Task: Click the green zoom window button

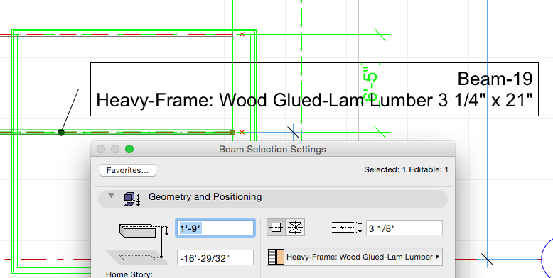Action: coord(129,149)
